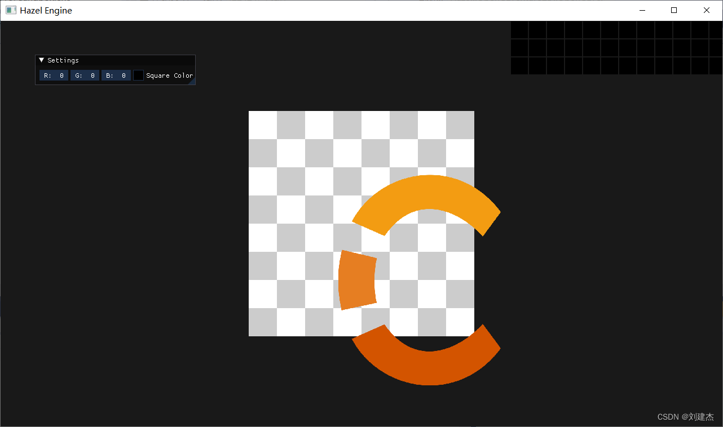Click the R color value field
The image size is (723, 427).
click(x=54, y=75)
